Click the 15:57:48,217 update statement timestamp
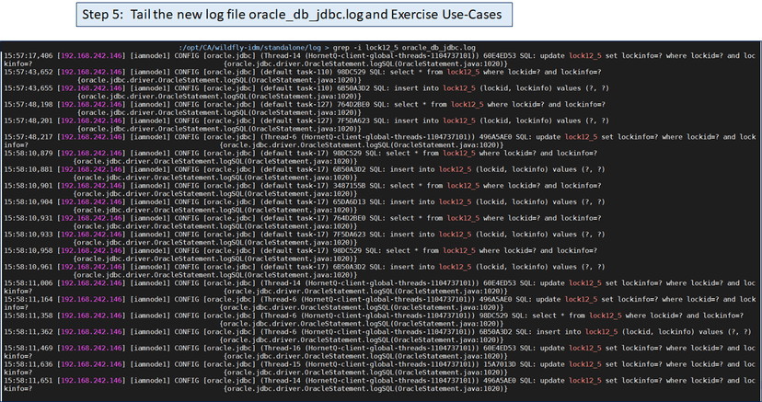The height and width of the screenshot is (402, 762). (x=27, y=136)
